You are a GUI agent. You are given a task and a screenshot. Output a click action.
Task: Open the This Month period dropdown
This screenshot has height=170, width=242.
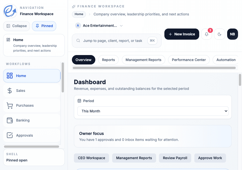click(x=153, y=111)
